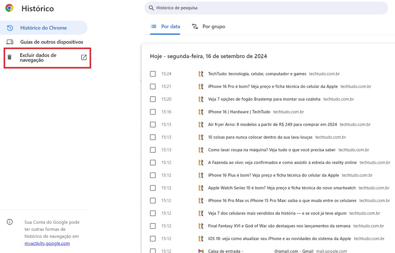This screenshot has height=253, width=395.
Task: Check the box for Brastemp fogão entry
Action: click(153, 99)
